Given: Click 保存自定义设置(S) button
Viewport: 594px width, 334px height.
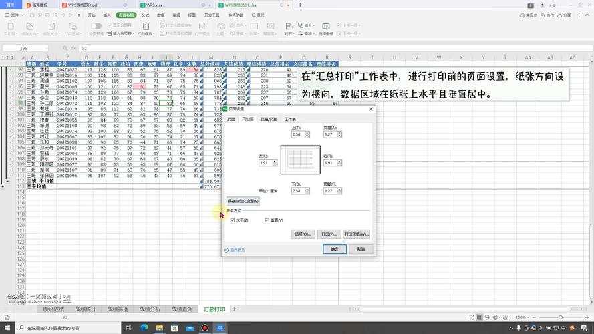Looking at the screenshot, I should [x=243, y=201].
